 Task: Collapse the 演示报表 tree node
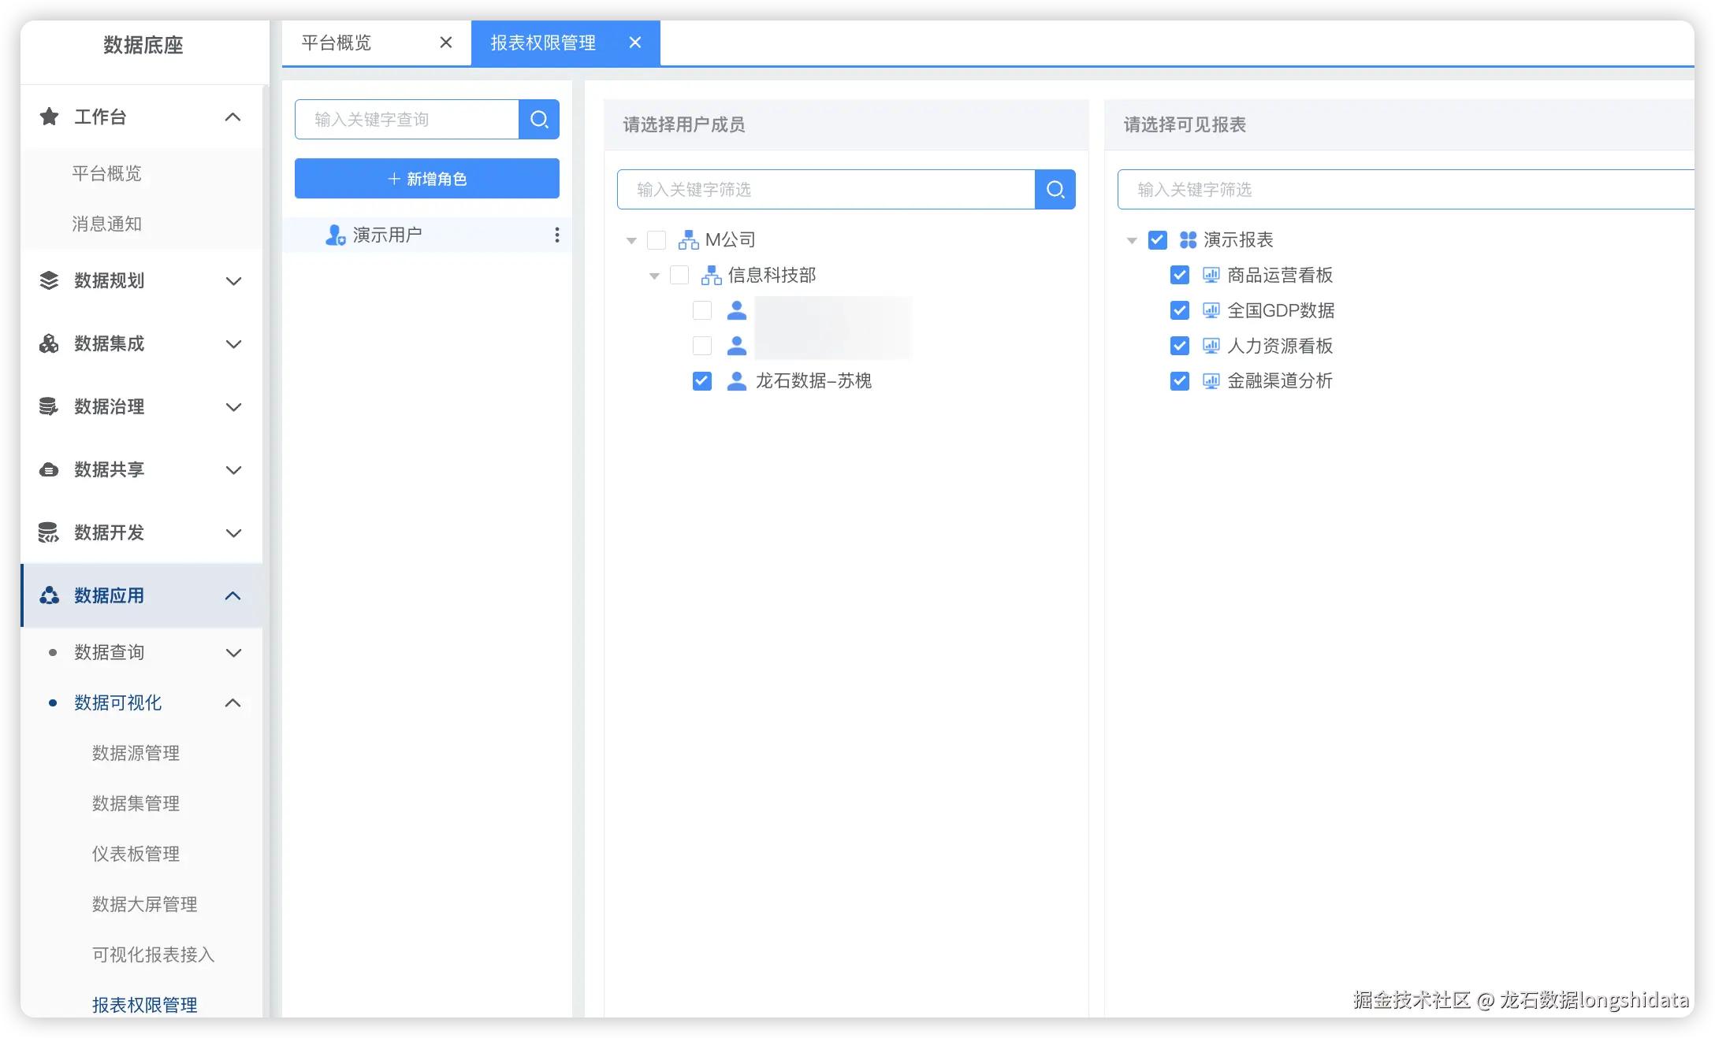click(x=1132, y=240)
